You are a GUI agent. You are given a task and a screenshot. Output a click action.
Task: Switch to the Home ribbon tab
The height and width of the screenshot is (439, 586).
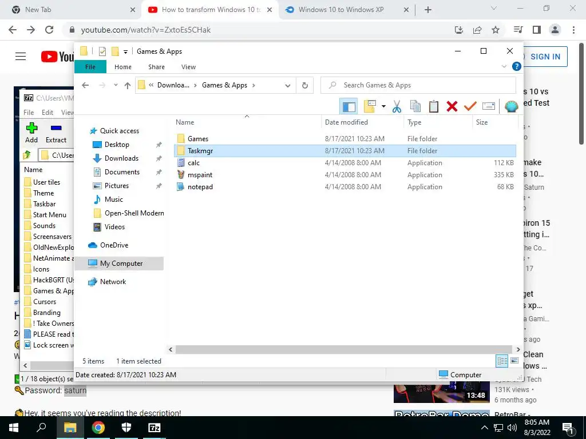point(123,67)
